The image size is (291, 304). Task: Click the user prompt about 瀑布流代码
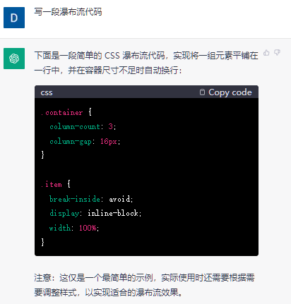68,12
